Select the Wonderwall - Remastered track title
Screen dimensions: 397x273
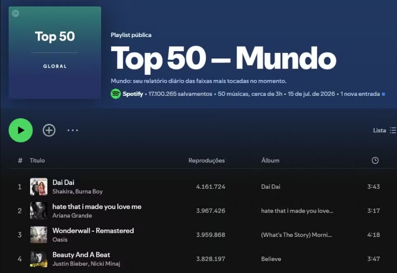(x=93, y=230)
